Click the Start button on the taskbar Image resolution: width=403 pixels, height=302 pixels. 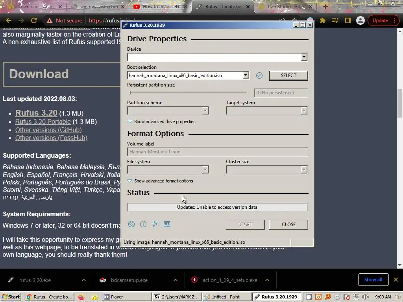coord(11,297)
